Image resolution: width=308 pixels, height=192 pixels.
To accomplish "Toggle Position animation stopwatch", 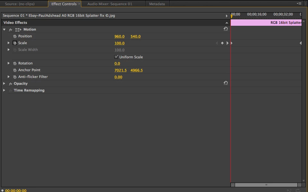I will [x=15, y=36].
